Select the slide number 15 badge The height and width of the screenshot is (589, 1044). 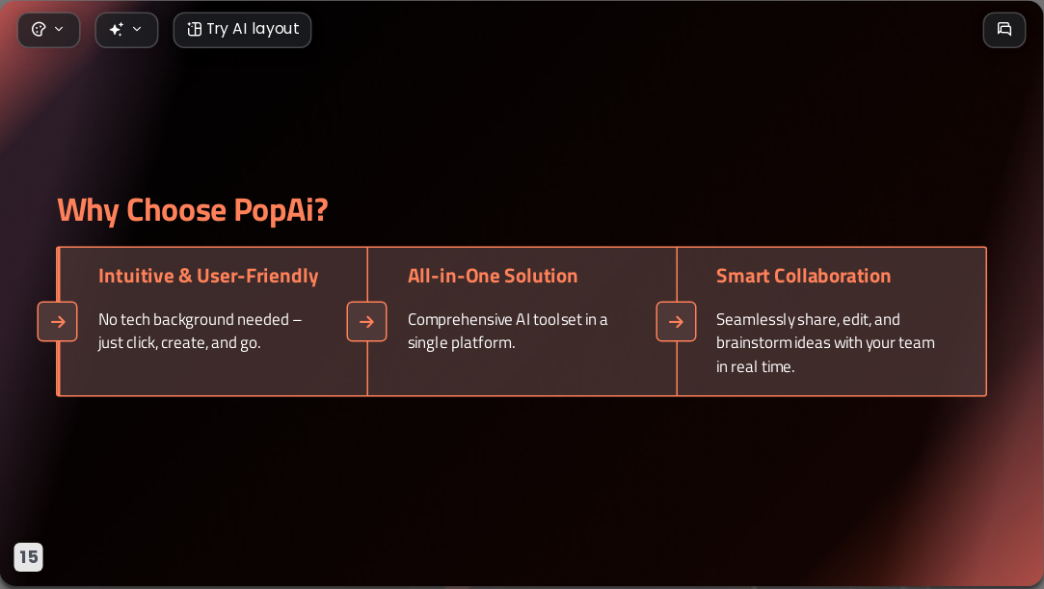coord(28,557)
